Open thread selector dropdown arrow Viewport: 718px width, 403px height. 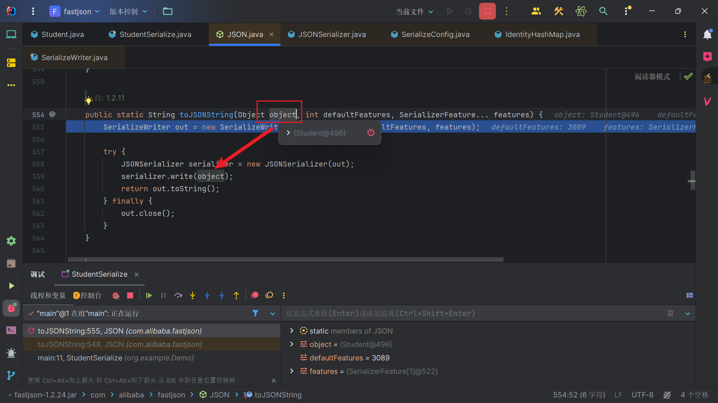[273, 314]
